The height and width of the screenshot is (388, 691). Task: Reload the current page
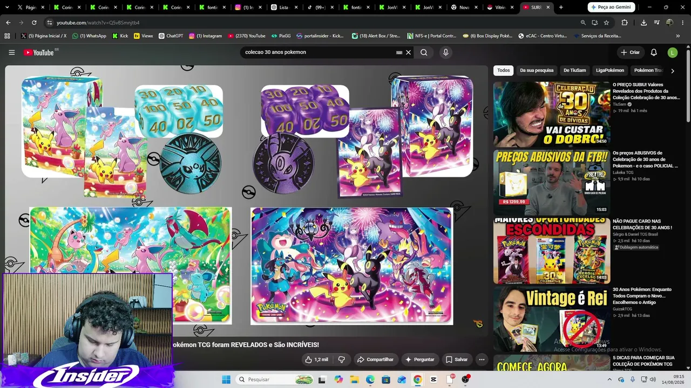tap(34, 23)
